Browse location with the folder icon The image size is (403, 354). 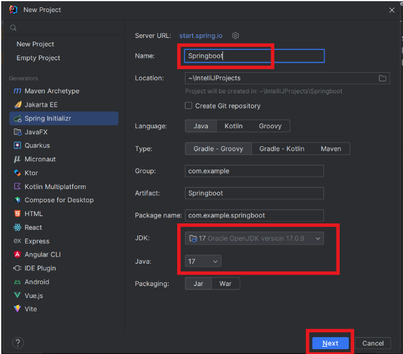coord(382,78)
